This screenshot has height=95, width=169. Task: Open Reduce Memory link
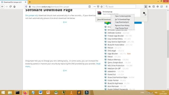point(114,60)
